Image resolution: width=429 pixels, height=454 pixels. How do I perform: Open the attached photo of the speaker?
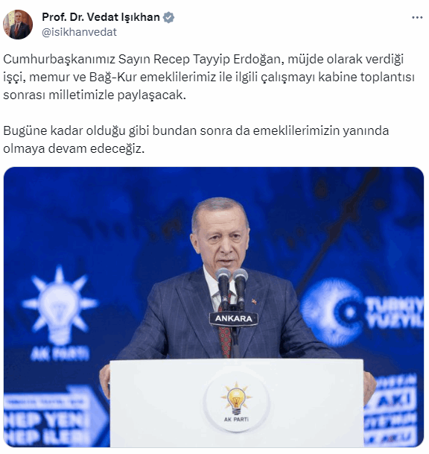(214, 307)
